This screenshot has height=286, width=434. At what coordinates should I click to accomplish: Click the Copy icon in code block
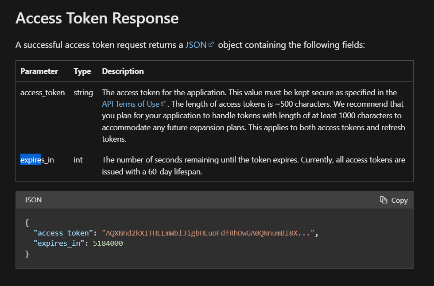click(384, 200)
